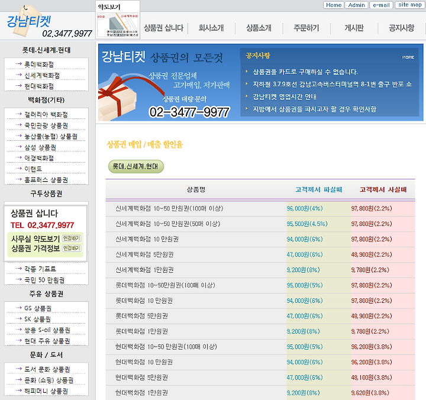Click the 48,100원(3.8%) buy price
The image size is (426, 400).
click(372, 378)
